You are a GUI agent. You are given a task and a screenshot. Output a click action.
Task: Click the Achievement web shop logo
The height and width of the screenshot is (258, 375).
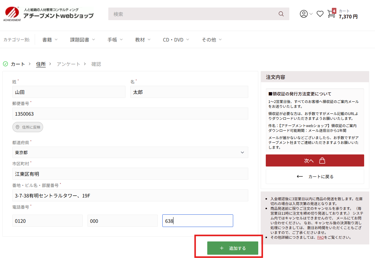pos(49,14)
